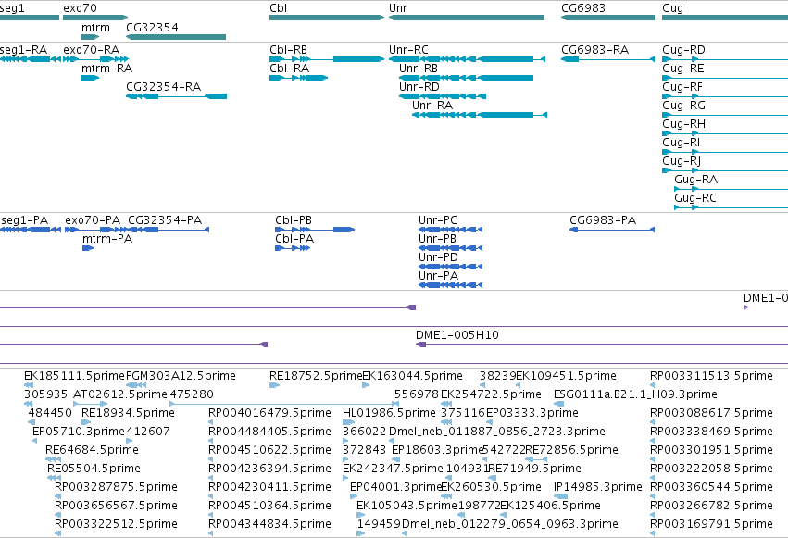
Task: Select the RE18934.5prime EST label
Action: pos(128,413)
